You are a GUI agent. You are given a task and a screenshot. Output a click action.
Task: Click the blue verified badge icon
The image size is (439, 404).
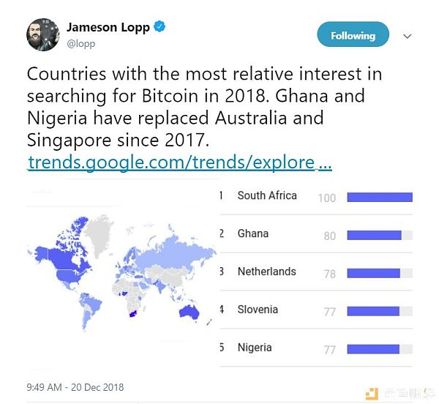click(x=160, y=26)
